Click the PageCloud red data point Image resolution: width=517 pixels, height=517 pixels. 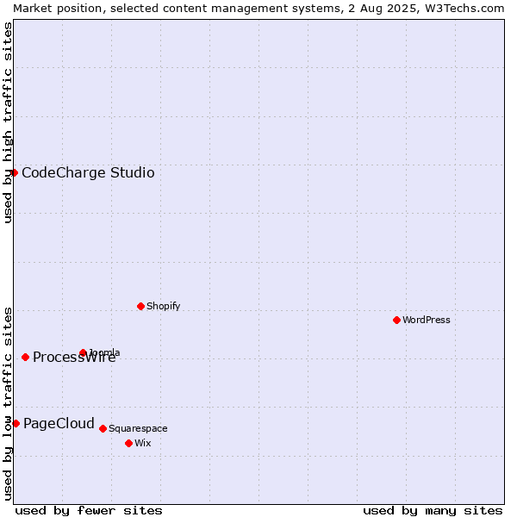pyautogui.click(x=16, y=424)
